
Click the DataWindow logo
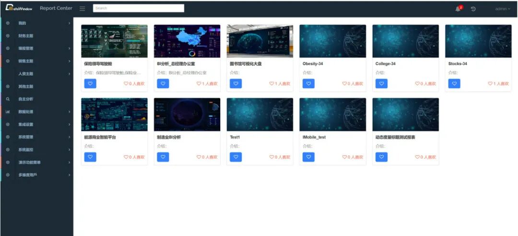[x=19, y=8]
